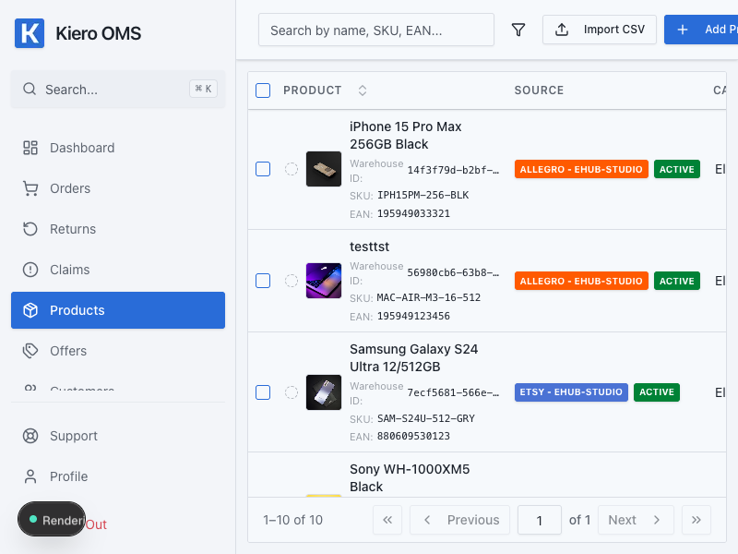Click SKU IPH15PM-256-BLK
This screenshot has width=738, height=554.
coord(423,196)
